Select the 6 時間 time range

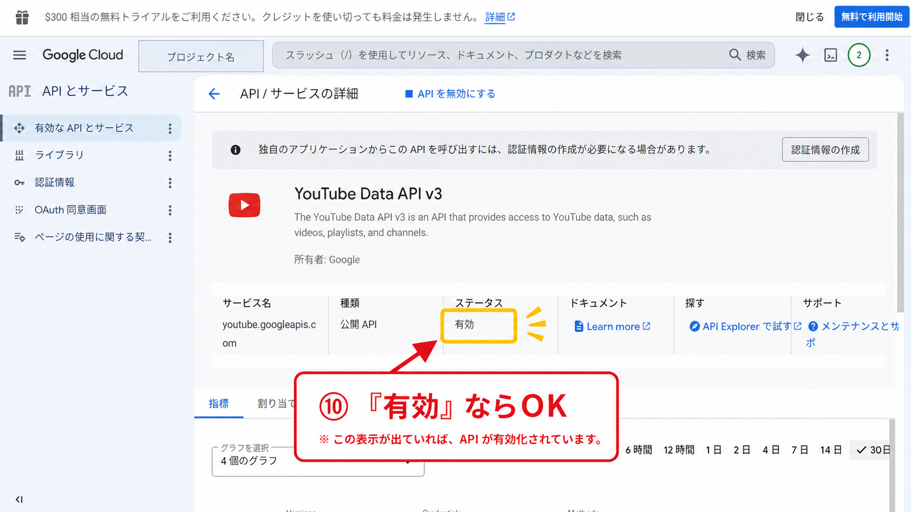pos(639,450)
